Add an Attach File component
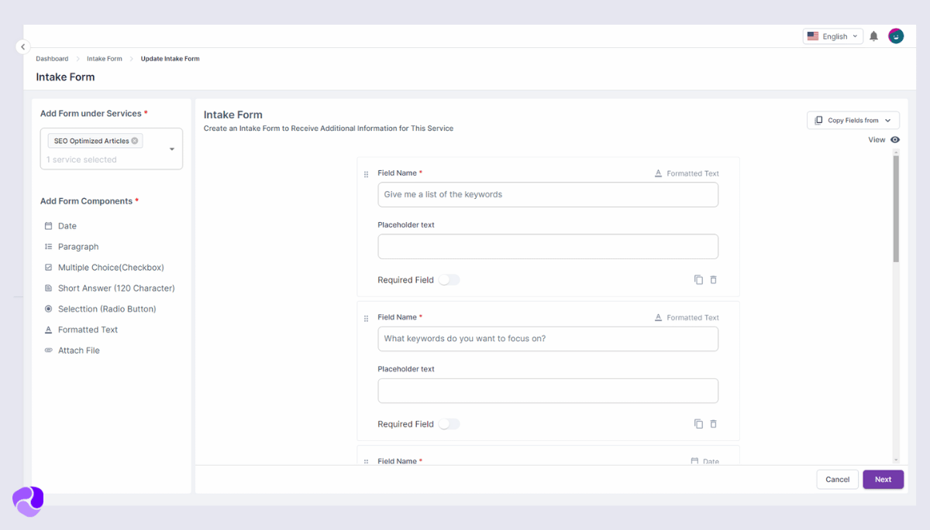930x530 pixels. (x=77, y=350)
